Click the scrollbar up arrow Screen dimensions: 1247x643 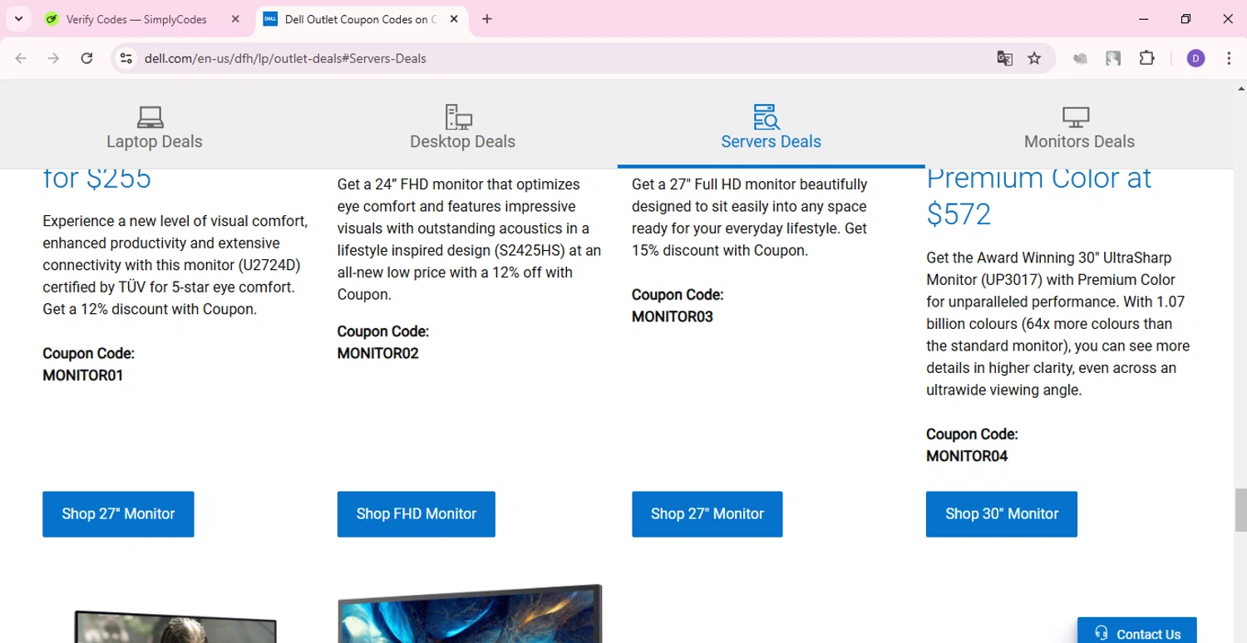click(x=1240, y=87)
